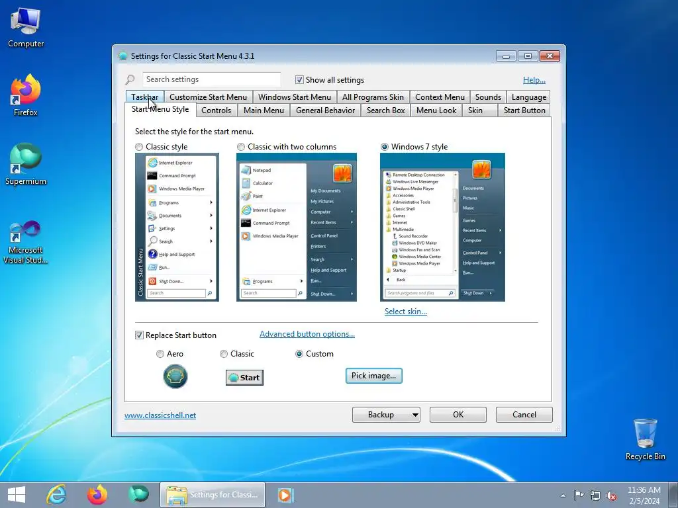Open the Help... link
This screenshot has width=678, height=508.
coord(534,80)
